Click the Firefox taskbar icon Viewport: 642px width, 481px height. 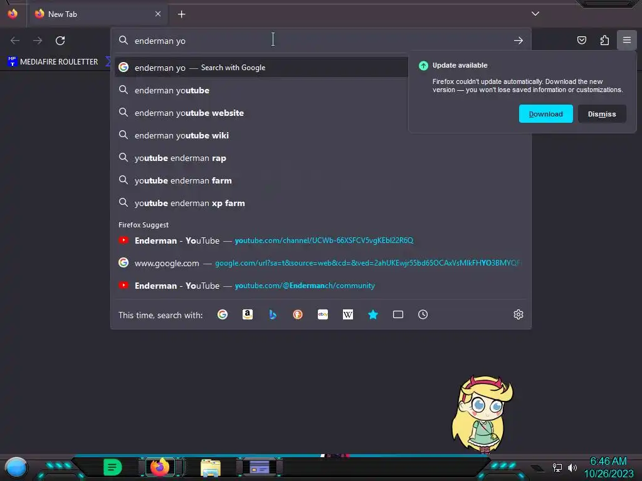pos(160,467)
